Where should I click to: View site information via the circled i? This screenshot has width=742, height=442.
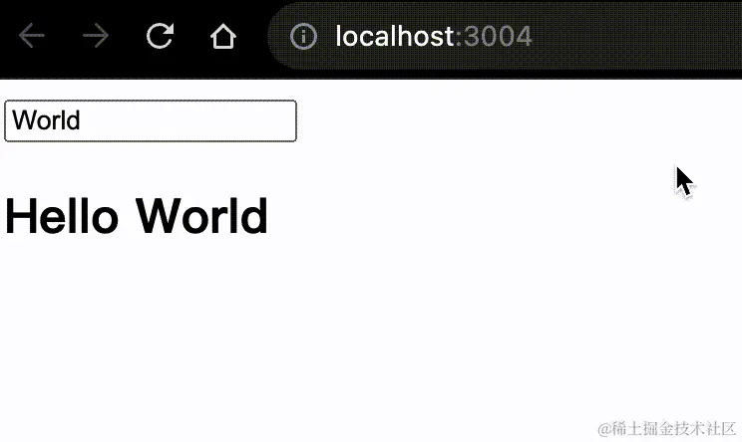click(x=303, y=36)
